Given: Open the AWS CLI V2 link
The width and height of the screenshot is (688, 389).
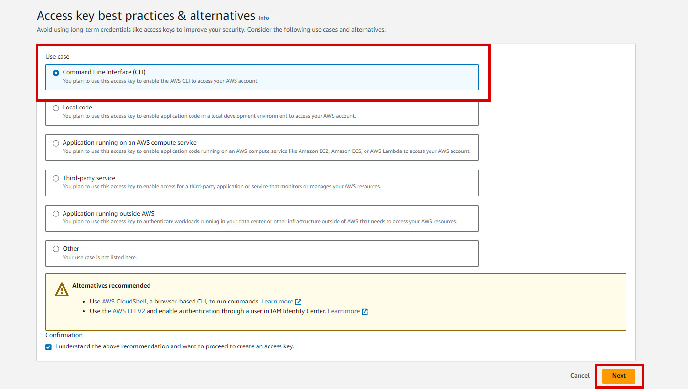Looking at the screenshot, I should click(129, 311).
